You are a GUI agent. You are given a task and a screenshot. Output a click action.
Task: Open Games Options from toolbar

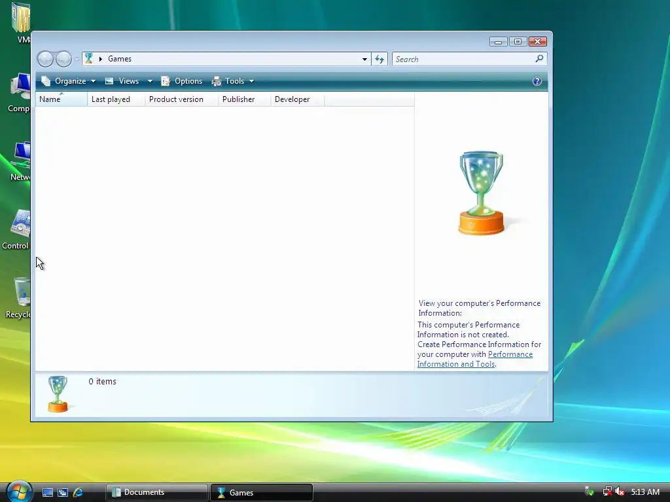[182, 81]
